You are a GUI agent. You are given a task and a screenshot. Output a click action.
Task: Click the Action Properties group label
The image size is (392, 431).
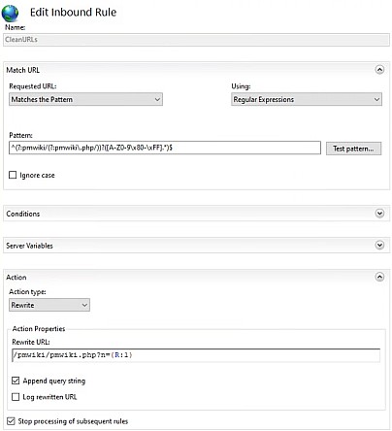tap(39, 329)
